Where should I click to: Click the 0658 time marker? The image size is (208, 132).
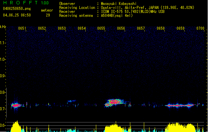click(x=161, y=28)
